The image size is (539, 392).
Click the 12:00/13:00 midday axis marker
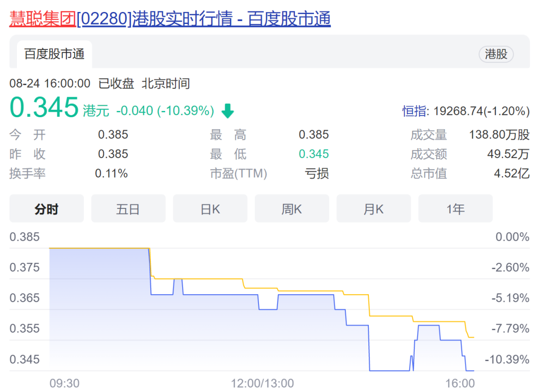(262, 384)
